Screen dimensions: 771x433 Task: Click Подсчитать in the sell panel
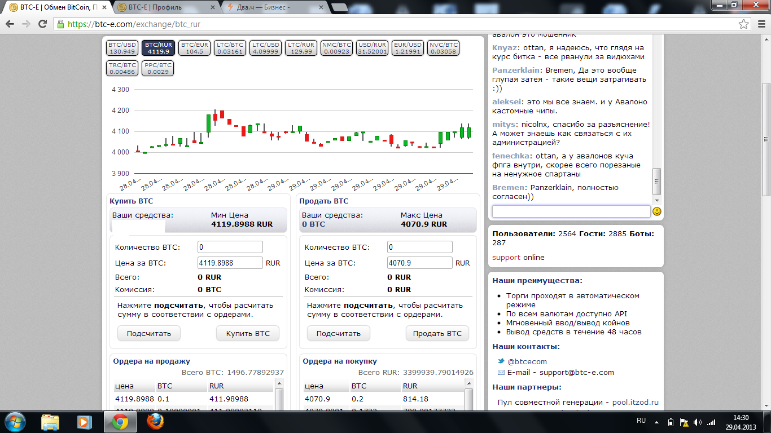point(339,333)
